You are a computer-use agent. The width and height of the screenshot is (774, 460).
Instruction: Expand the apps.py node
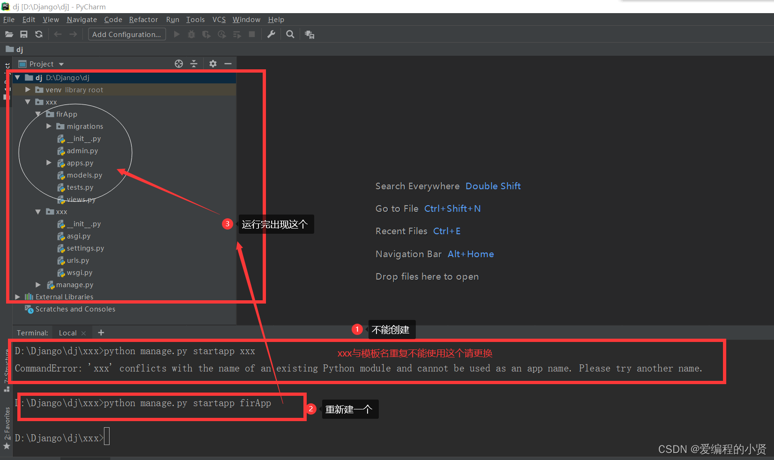click(x=49, y=163)
